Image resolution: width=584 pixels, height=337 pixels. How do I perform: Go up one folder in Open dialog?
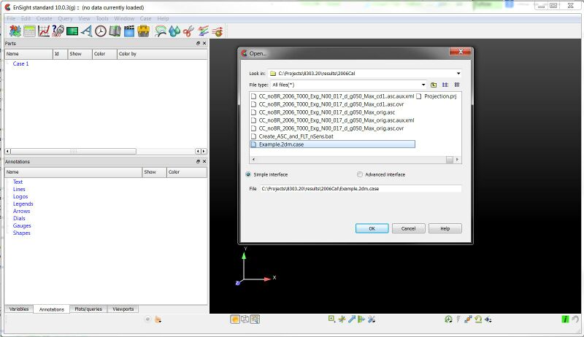pos(434,85)
